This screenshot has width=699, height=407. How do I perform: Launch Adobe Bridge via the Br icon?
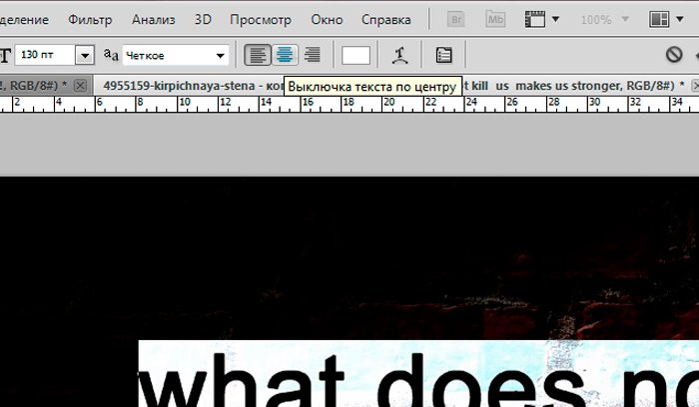point(458,19)
